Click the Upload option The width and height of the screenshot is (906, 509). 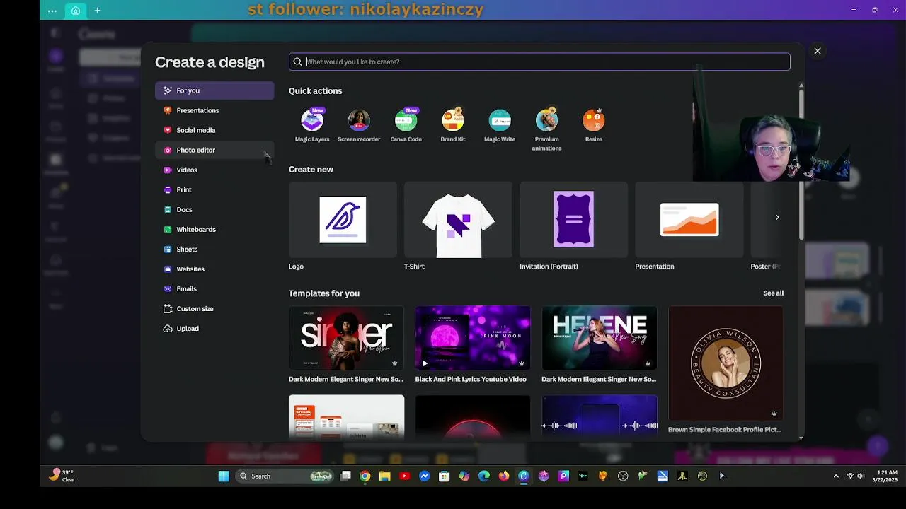[x=214, y=328]
